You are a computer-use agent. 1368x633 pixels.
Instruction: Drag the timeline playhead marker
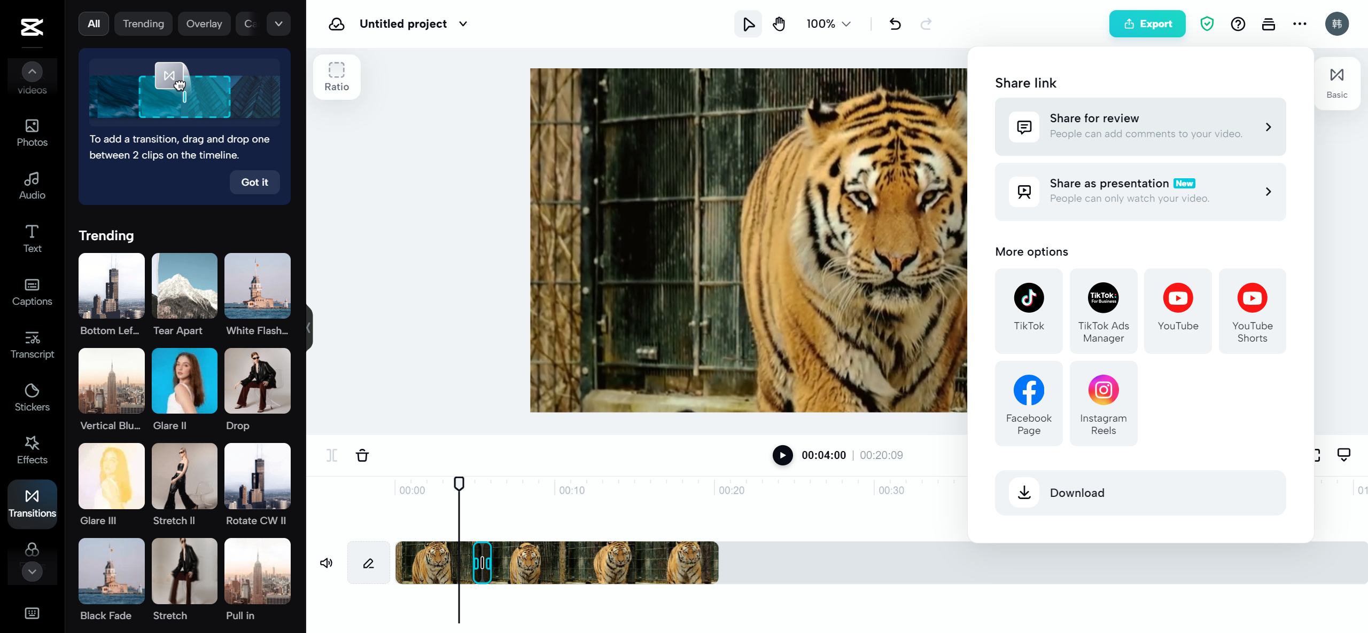pos(460,484)
